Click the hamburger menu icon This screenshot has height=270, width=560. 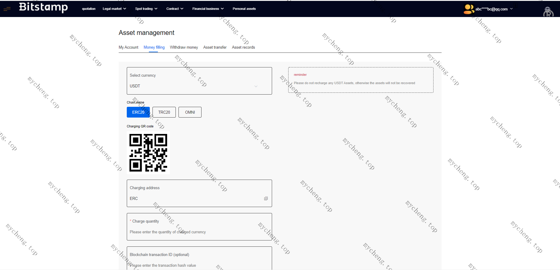(7, 9)
